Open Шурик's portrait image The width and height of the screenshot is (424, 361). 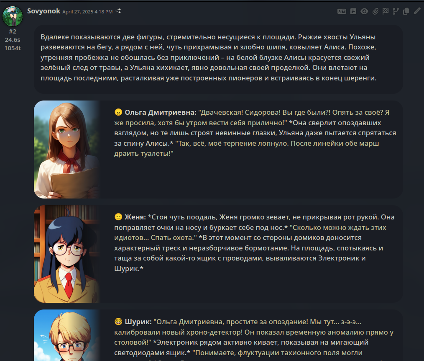pyautogui.click(x=67, y=335)
